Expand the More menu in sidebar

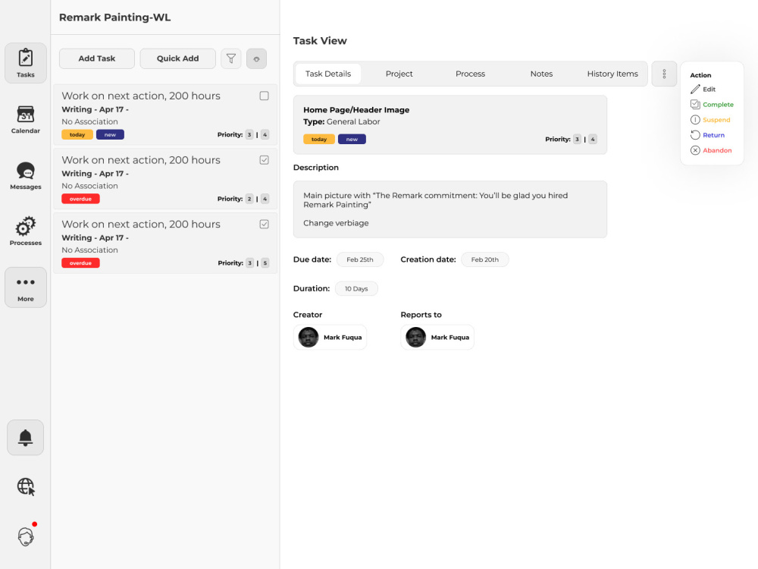[26, 288]
